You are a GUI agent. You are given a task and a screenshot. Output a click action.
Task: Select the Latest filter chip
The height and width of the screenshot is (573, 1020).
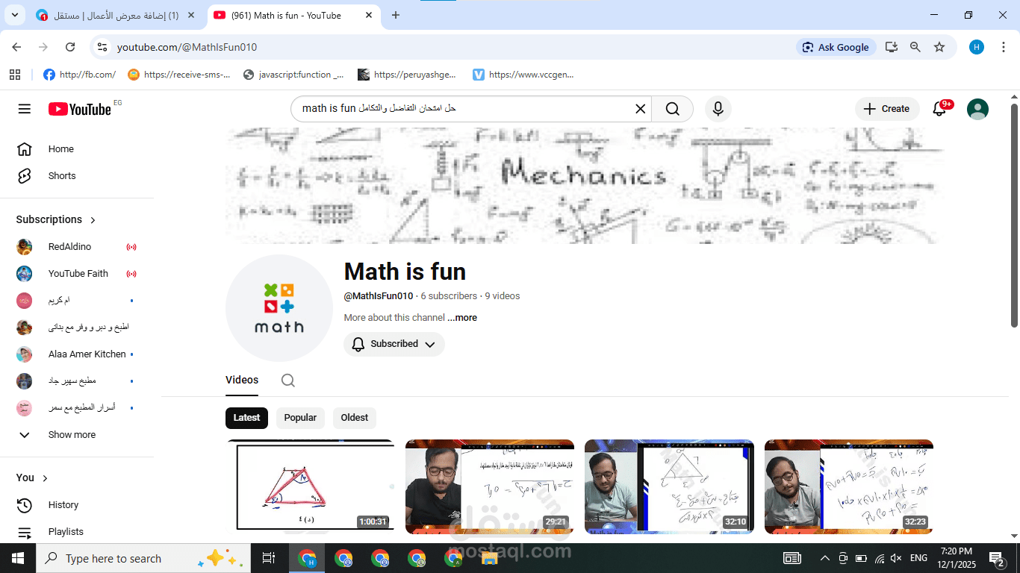coord(246,418)
